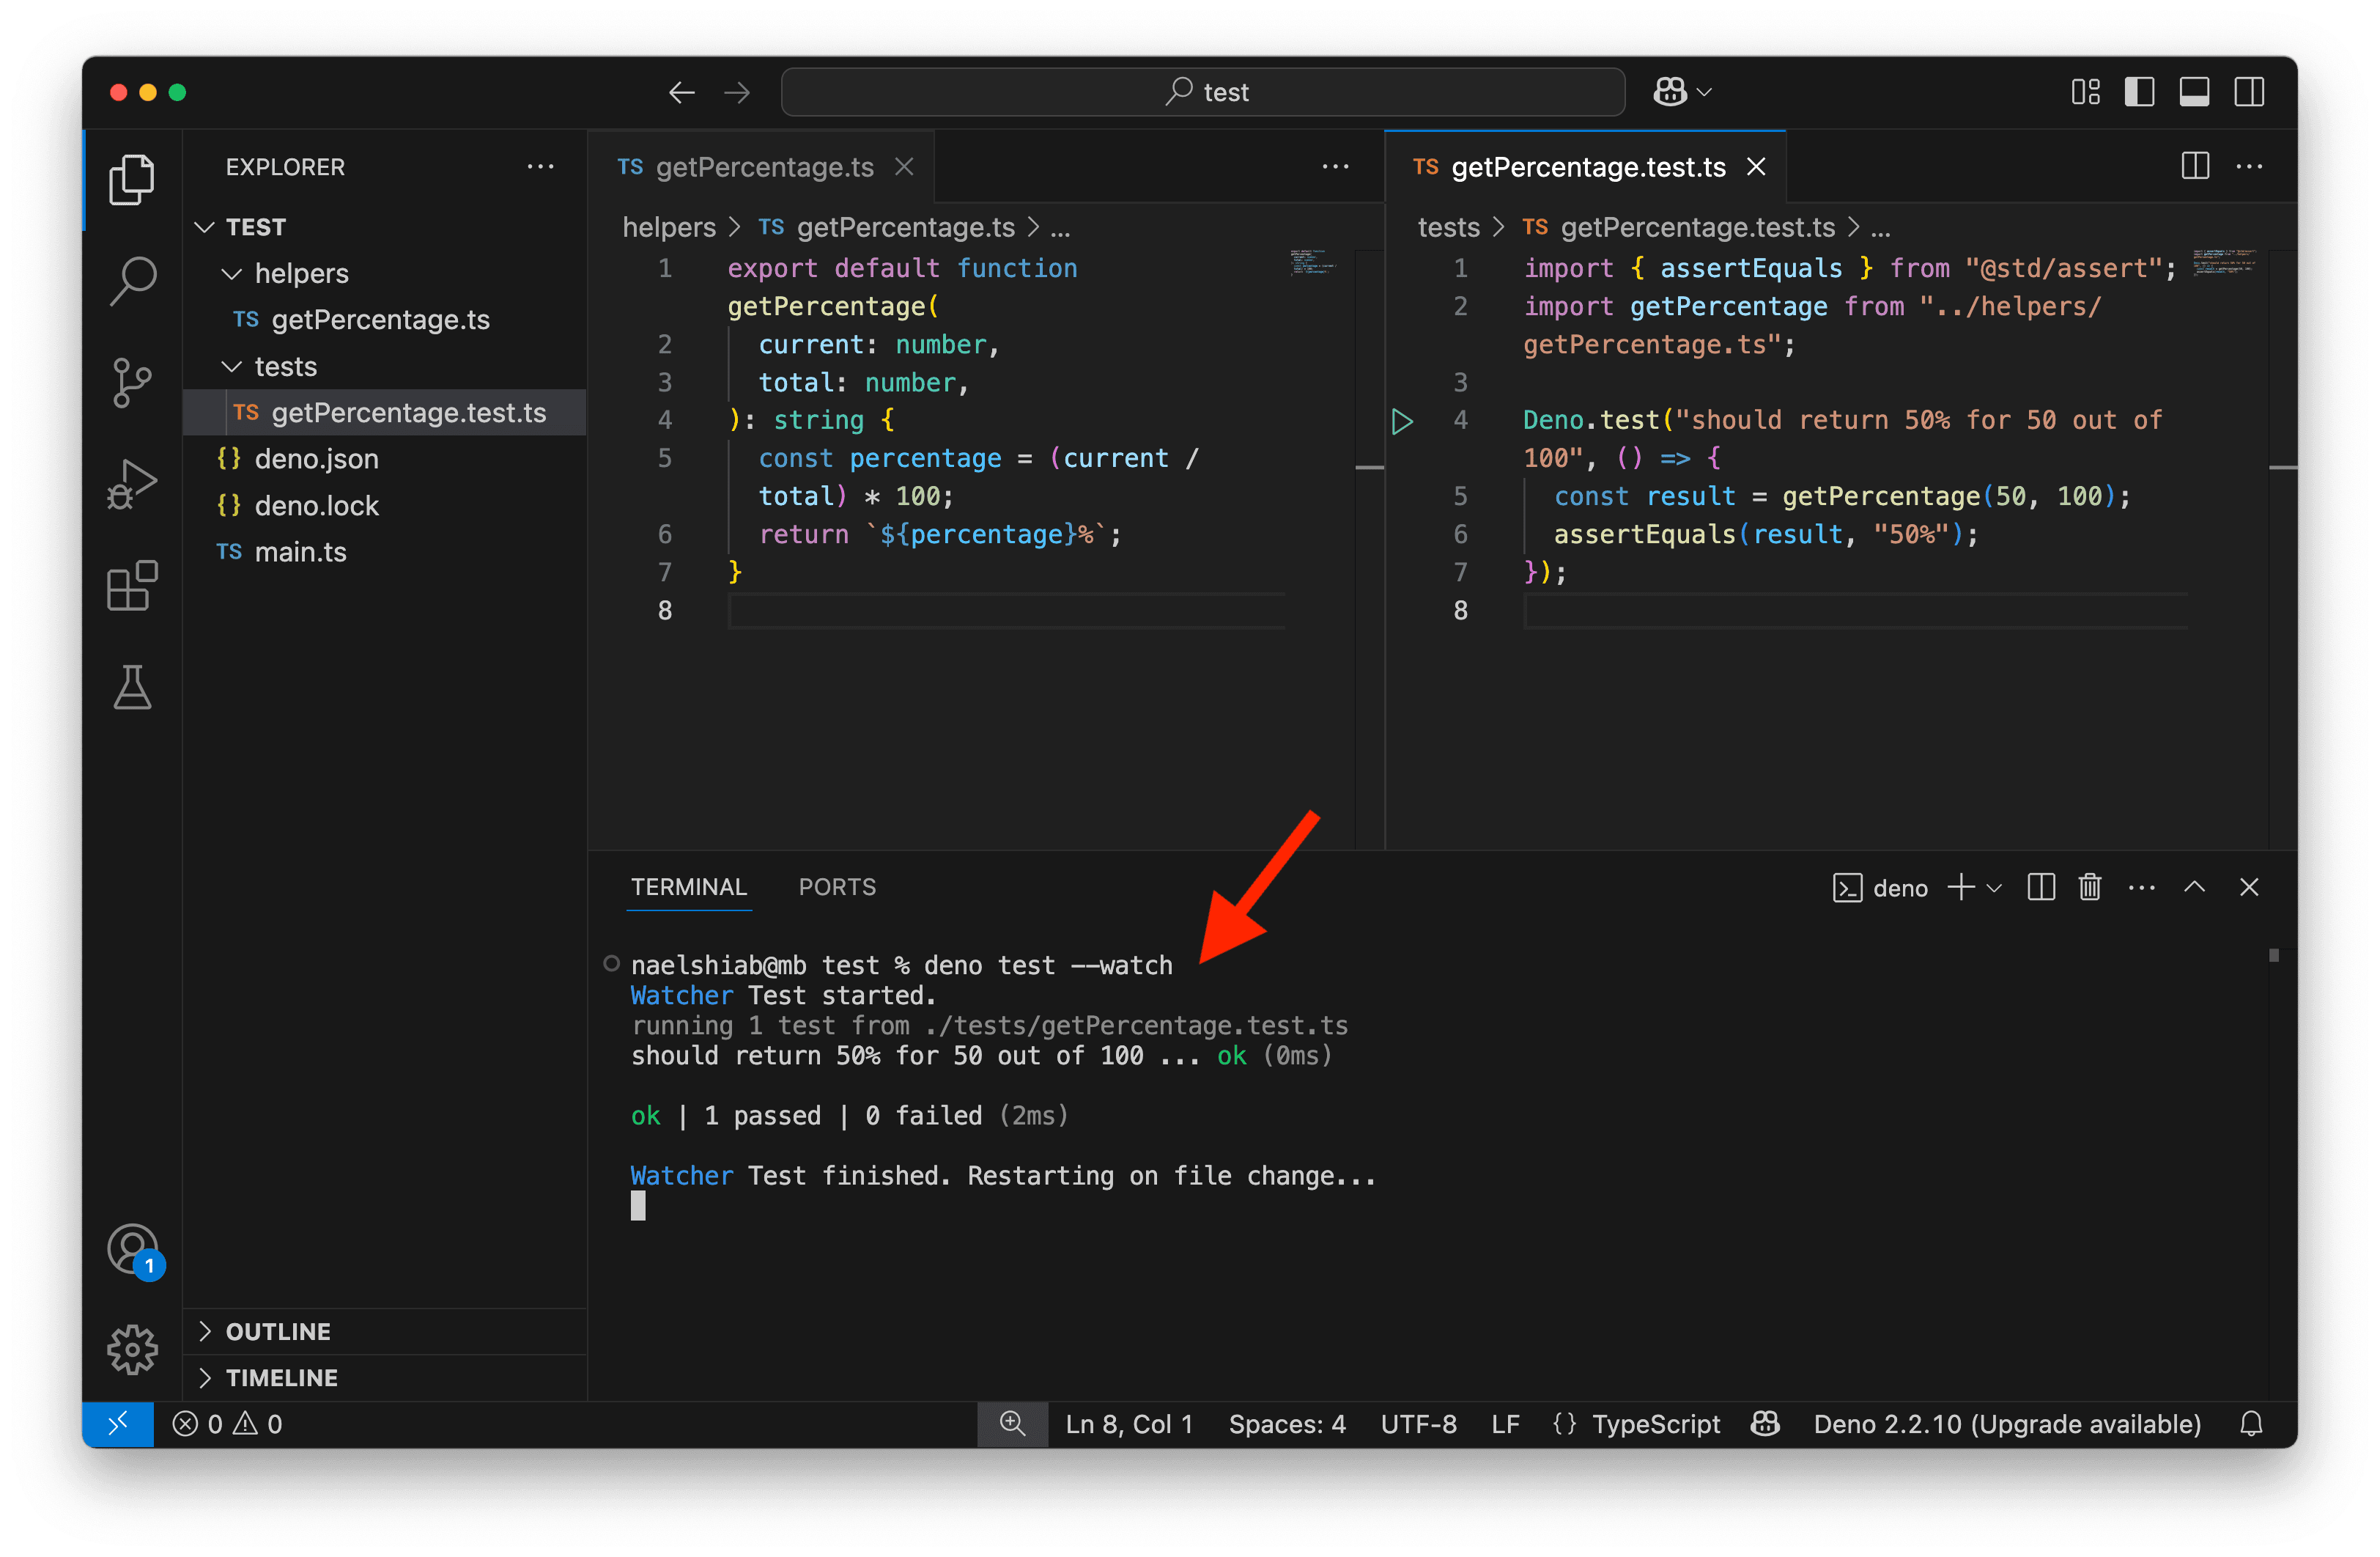This screenshot has height=1557, width=2380.
Task: Open more actions for left editor group
Action: click(1335, 166)
